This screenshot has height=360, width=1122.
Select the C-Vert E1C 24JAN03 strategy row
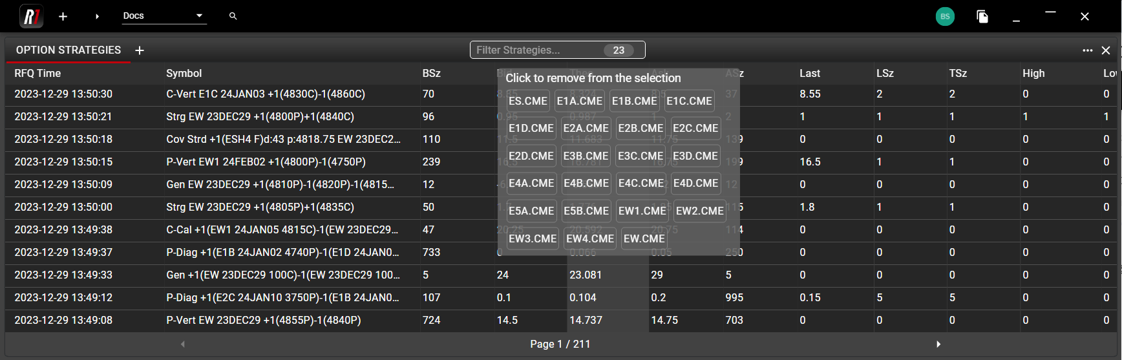tap(266, 94)
